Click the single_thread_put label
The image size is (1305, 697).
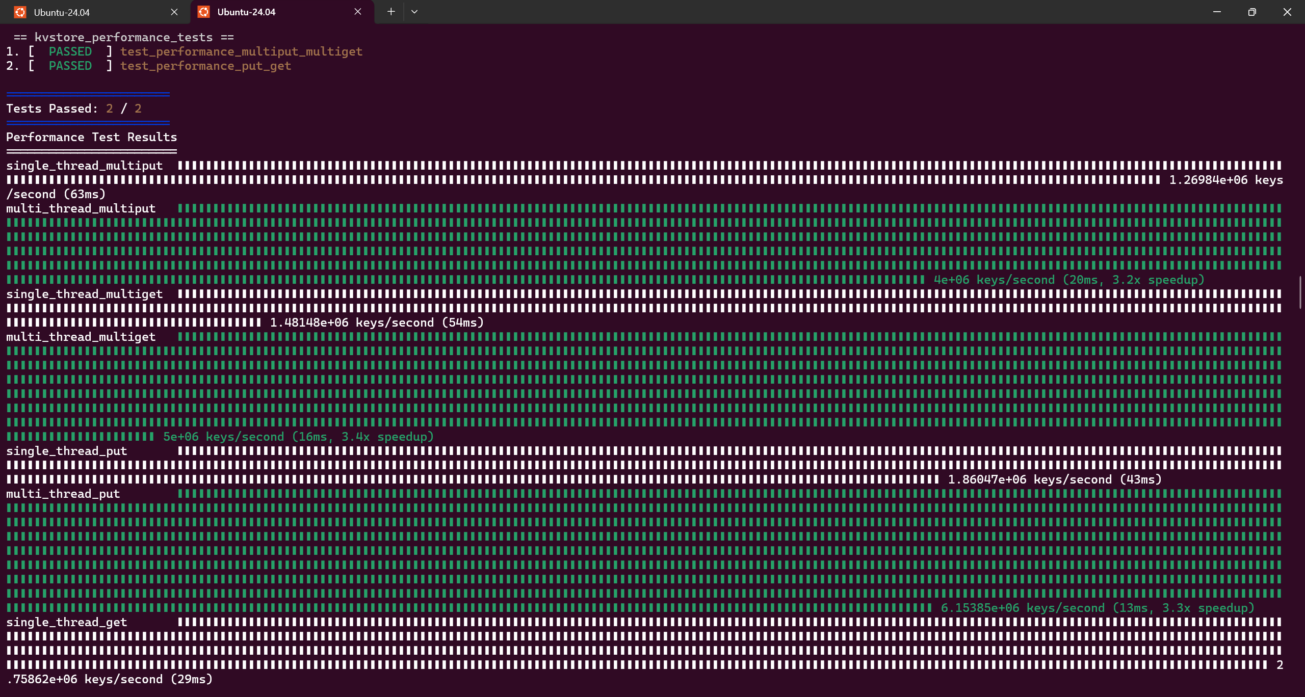(x=66, y=451)
